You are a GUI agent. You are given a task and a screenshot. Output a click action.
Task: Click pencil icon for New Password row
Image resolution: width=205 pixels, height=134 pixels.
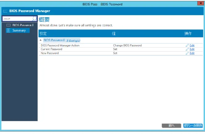(x=187, y=53)
